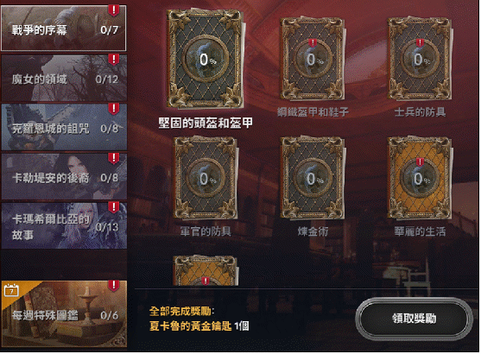Image resolution: width=481 pixels, height=354 pixels.
Task: Open the 每週特殊圖鑑 weekly collection
Action: [64, 313]
